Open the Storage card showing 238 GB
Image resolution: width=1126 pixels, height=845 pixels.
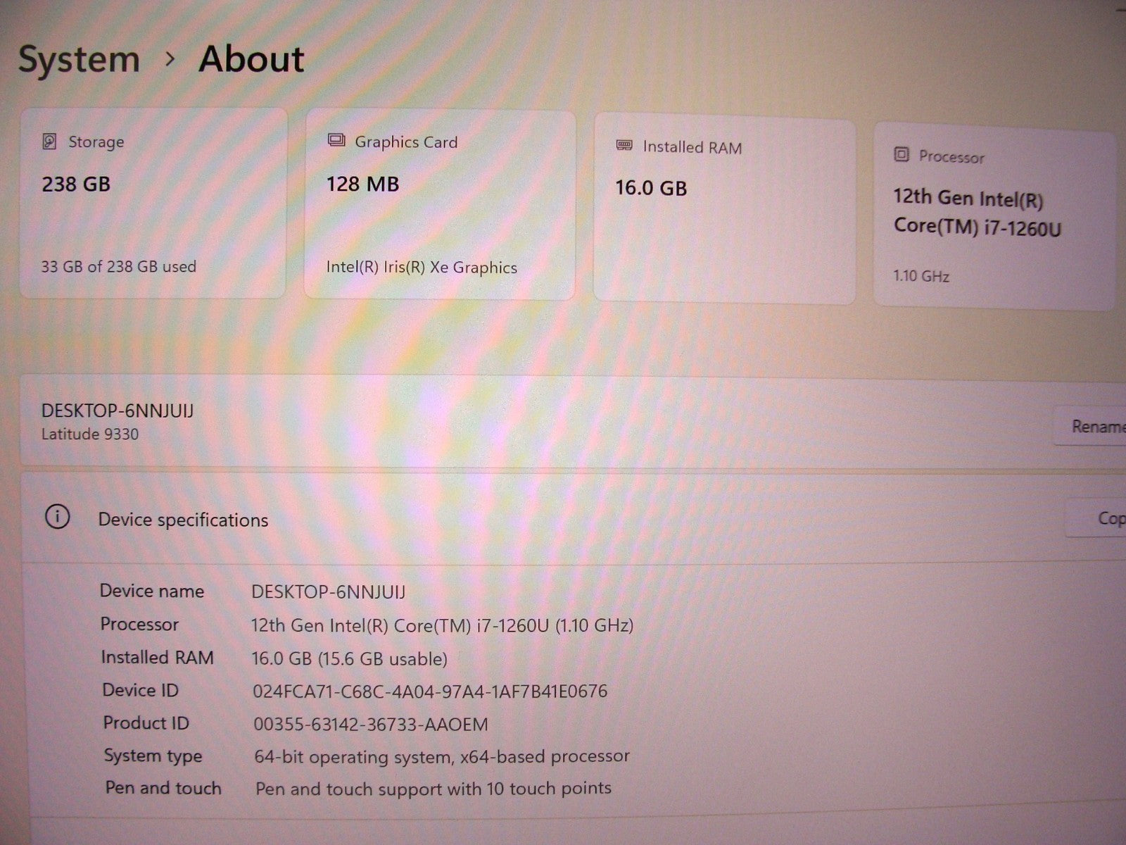coord(153,204)
